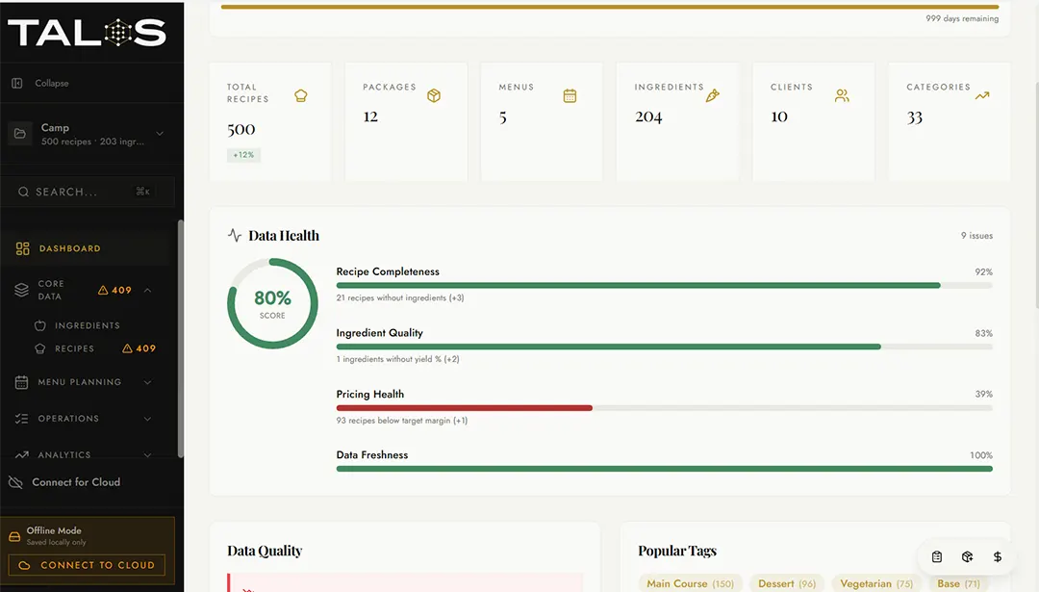
Task: Click the Connect for Cloud icon
Action: (x=13, y=481)
